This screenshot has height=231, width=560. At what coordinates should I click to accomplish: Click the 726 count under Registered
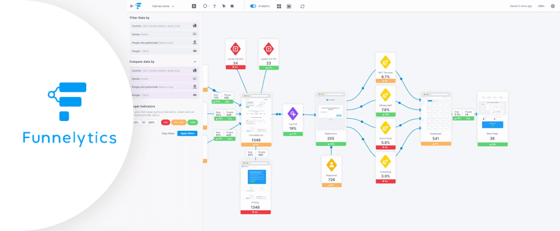(331, 179)
